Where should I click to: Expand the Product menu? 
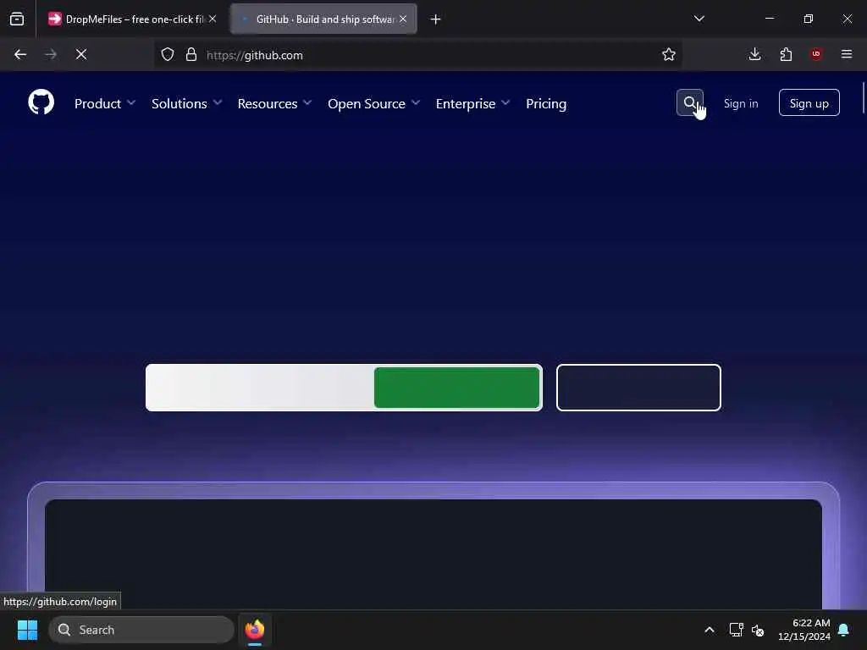click(x=105, y=103)
